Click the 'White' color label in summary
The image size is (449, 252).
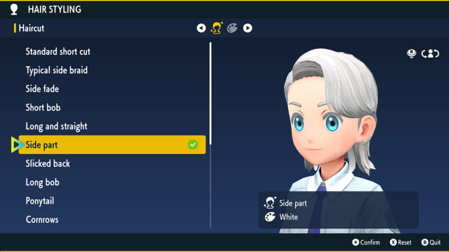288,217
